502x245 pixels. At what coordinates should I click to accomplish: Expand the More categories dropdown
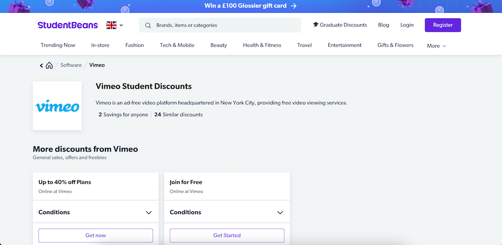pyautogui.click(x=436, y=46)
